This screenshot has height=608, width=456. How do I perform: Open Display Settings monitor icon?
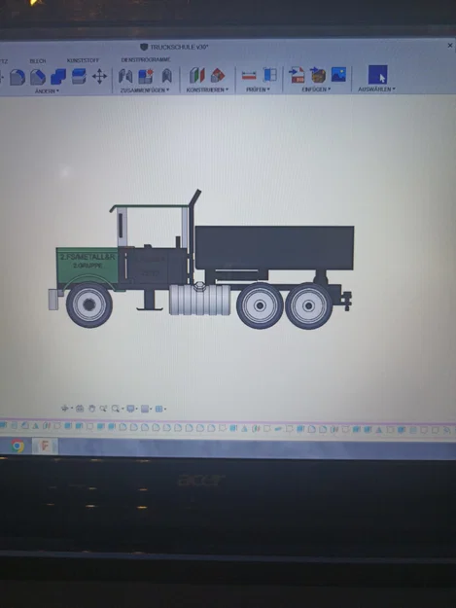point(130,409)
